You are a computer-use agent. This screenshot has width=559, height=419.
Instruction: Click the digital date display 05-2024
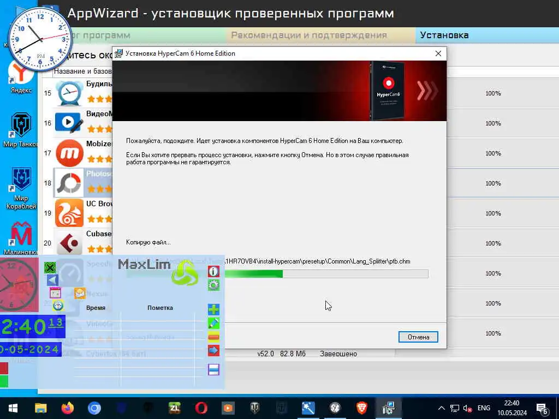31,349
